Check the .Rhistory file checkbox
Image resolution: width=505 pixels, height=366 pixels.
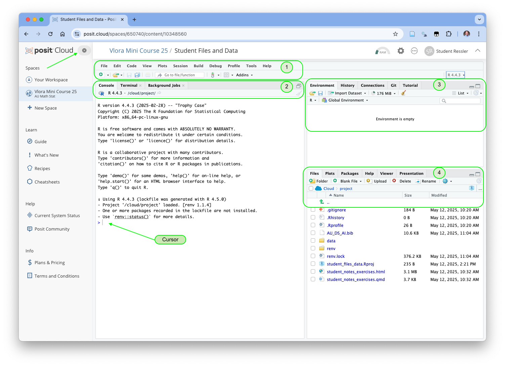click(313, 217)
